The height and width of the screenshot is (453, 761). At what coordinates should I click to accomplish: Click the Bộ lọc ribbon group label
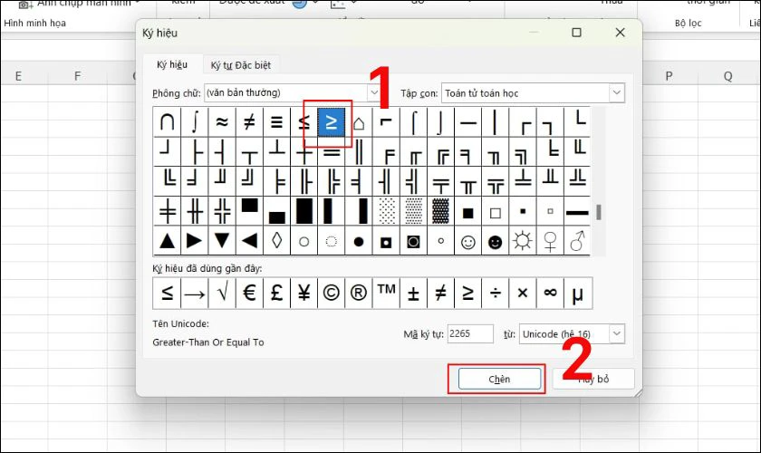688,23
